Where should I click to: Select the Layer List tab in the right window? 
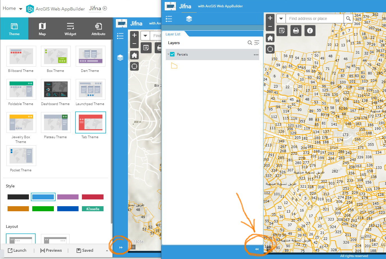(x=173, y=34)
